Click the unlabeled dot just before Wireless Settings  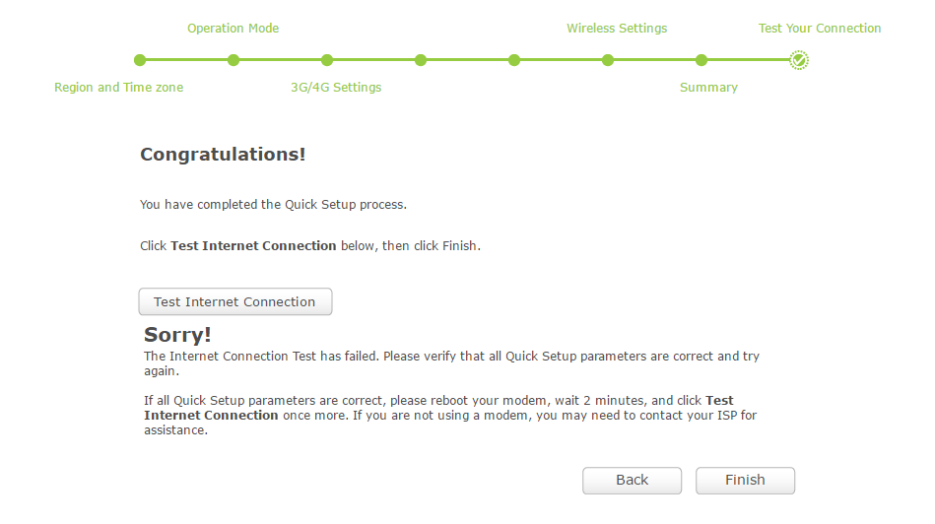(514, 60)
